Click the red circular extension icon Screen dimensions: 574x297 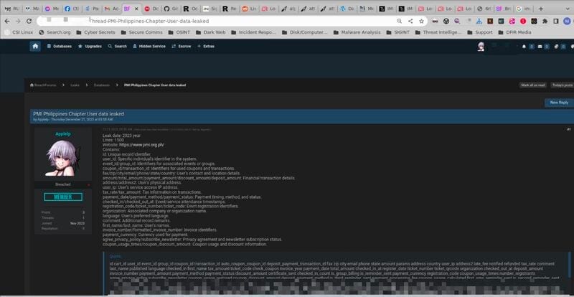(523, 22)
